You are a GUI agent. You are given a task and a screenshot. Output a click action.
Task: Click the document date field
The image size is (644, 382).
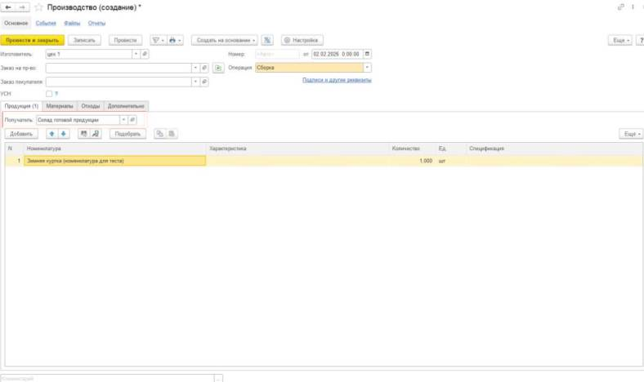point(338,54)
